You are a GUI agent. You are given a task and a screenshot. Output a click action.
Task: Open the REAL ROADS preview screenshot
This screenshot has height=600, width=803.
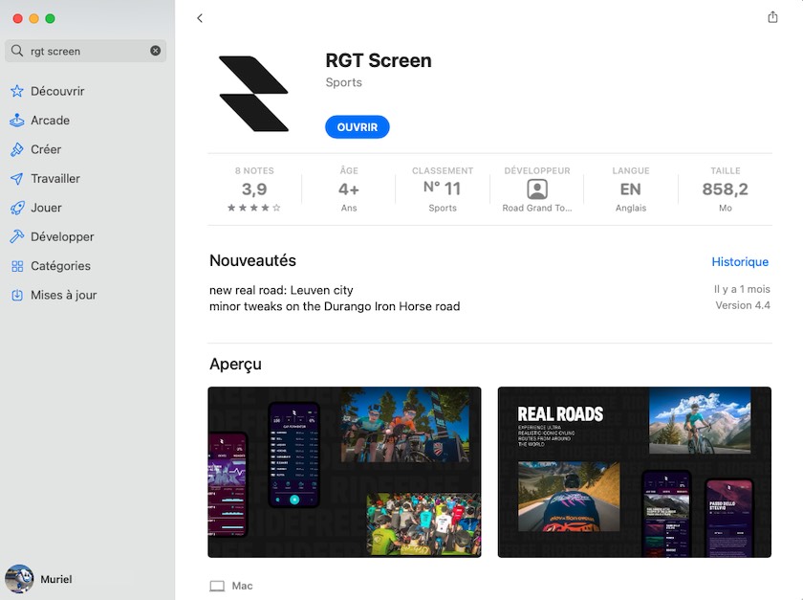(634, 472)
